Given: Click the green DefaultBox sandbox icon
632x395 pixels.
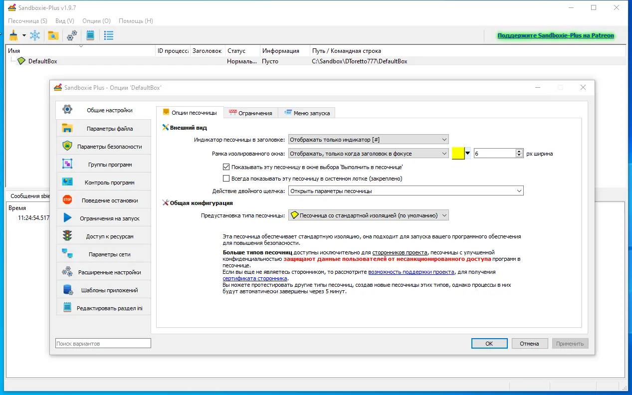Looking at the screenshot, I should pos(21,61).
